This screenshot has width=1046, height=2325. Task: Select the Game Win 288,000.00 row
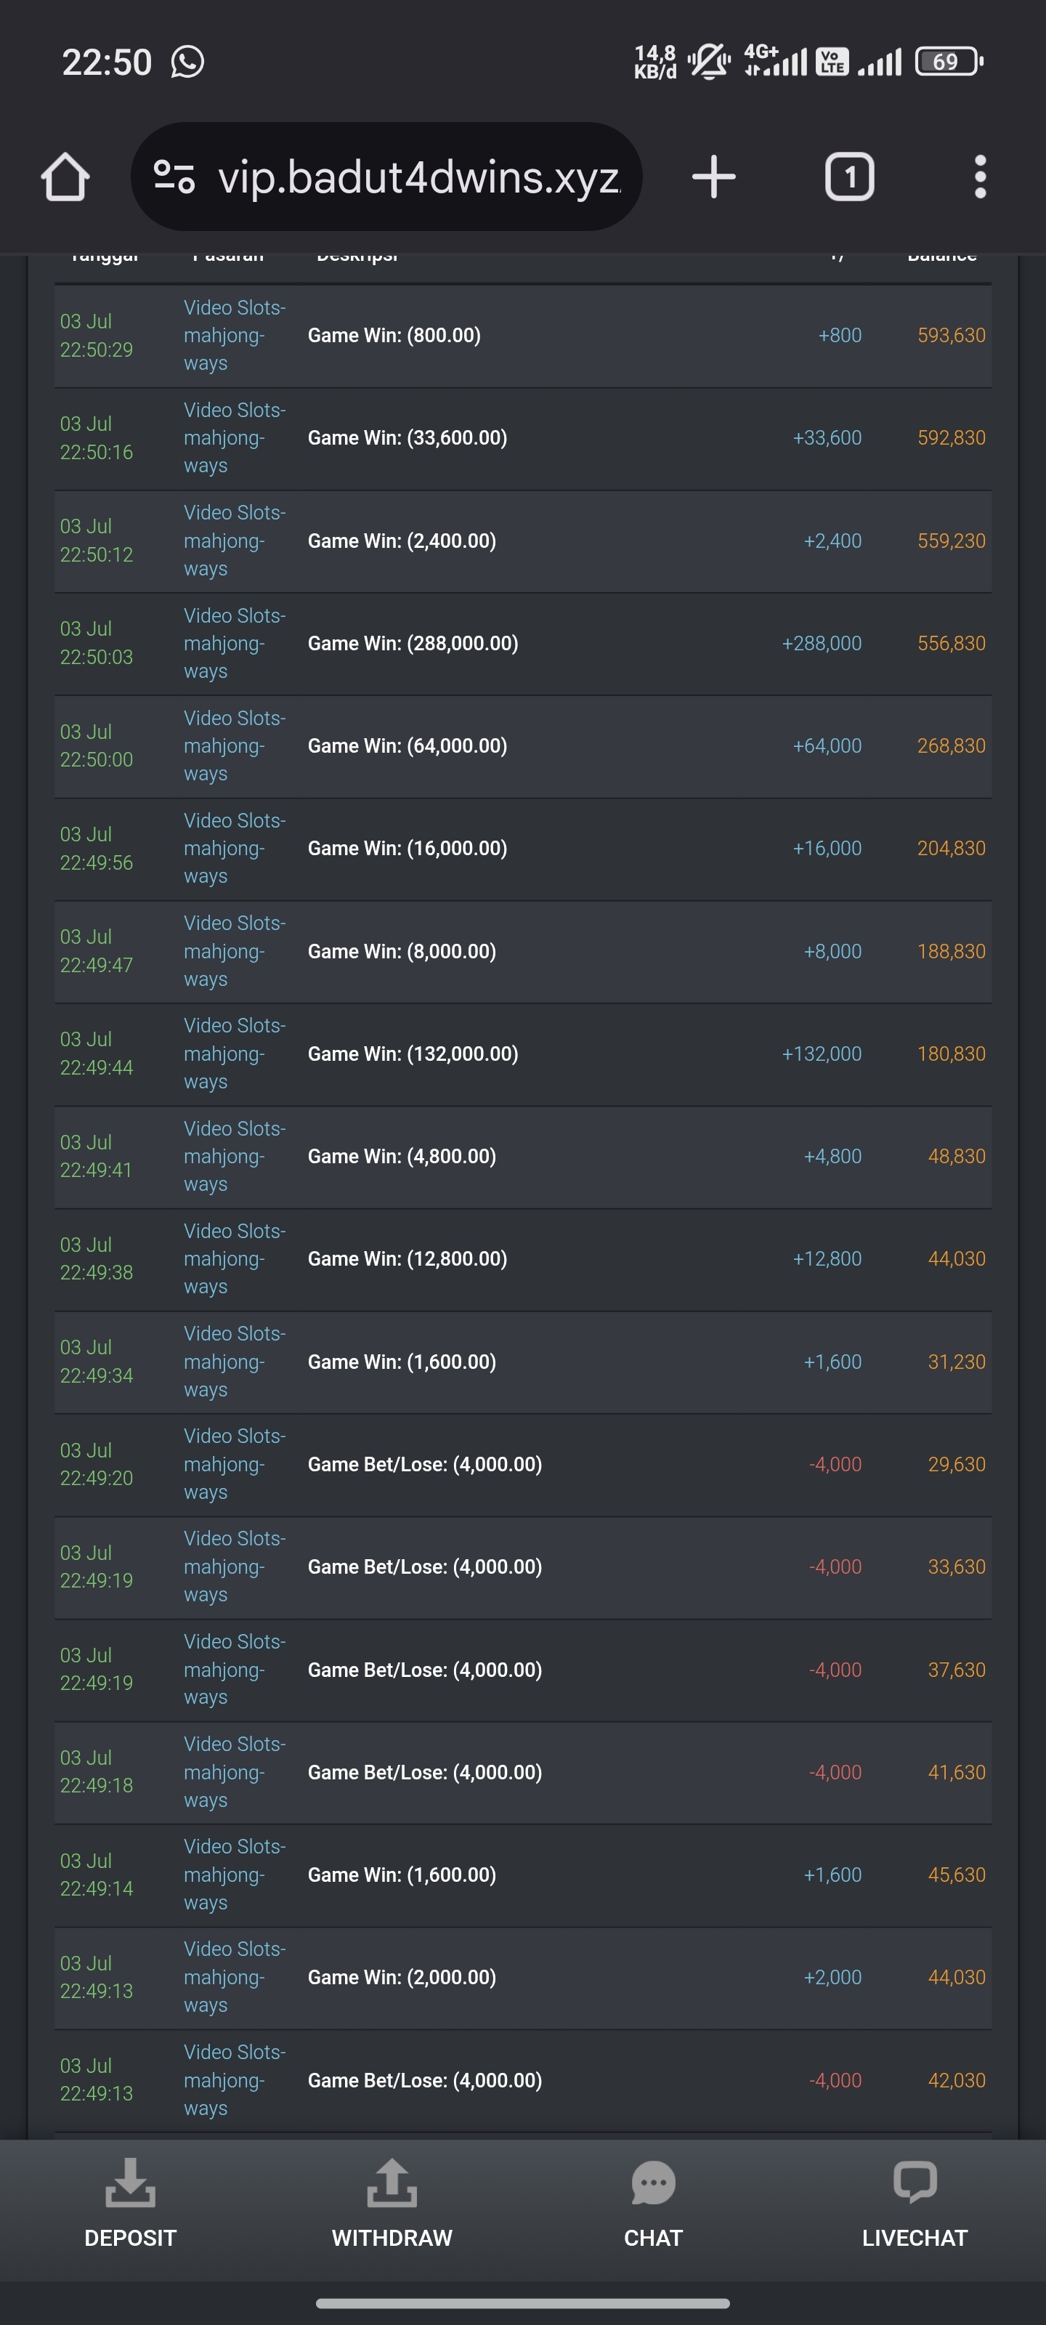522,644
